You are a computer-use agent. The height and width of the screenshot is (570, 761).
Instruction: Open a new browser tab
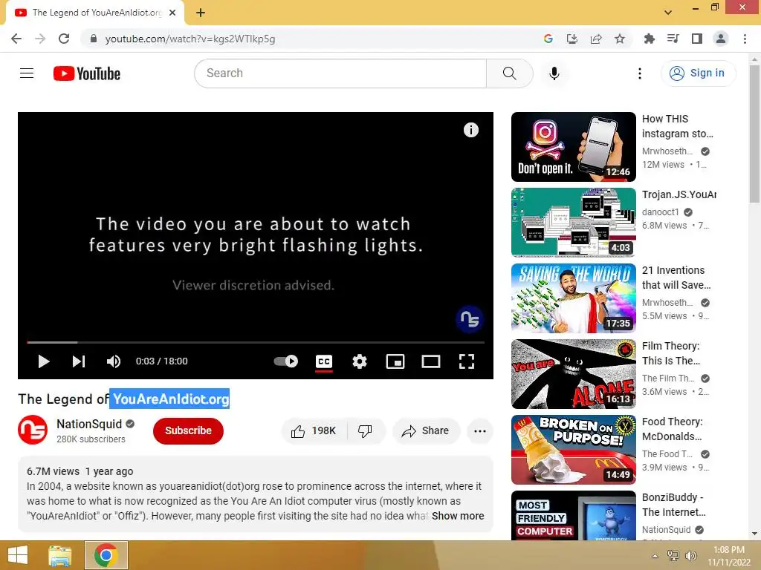pos(201,13)
